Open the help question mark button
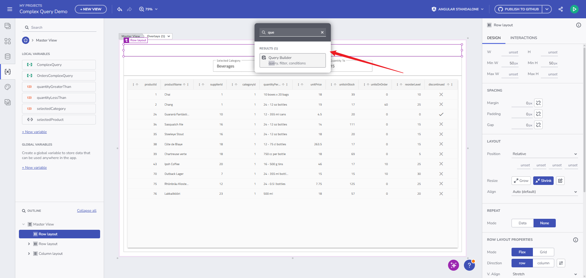586x278 pixels. (469, 265)
